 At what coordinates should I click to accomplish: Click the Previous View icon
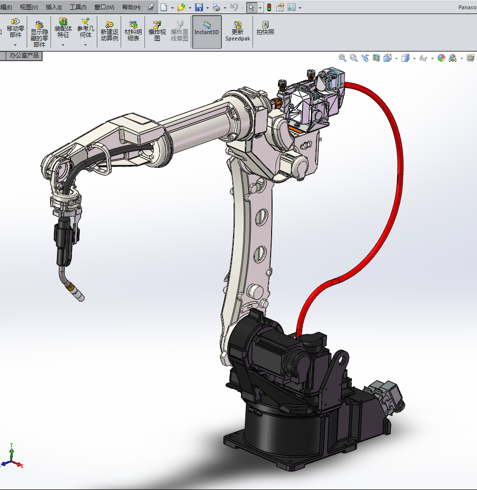click(365, 58)
